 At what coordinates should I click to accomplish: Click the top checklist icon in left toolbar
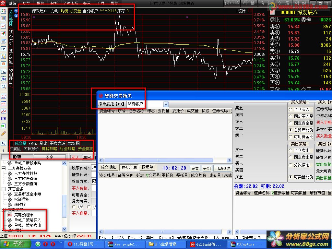click(3, 11)
